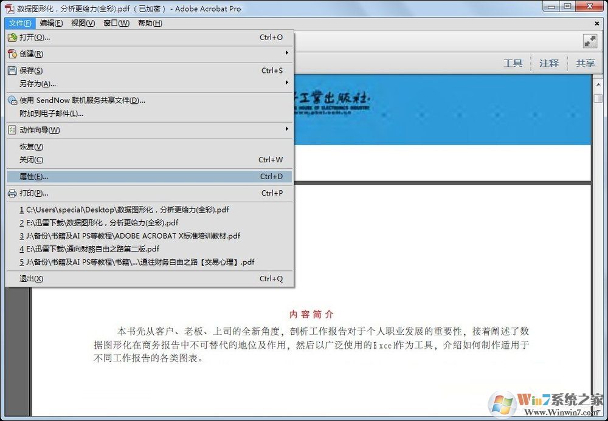Click the 打开 (Open) file icon

point(13,38)
